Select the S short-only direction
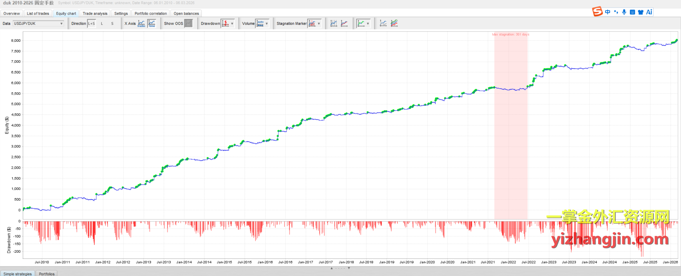The image size is (681, 276). tap(112, 24)
